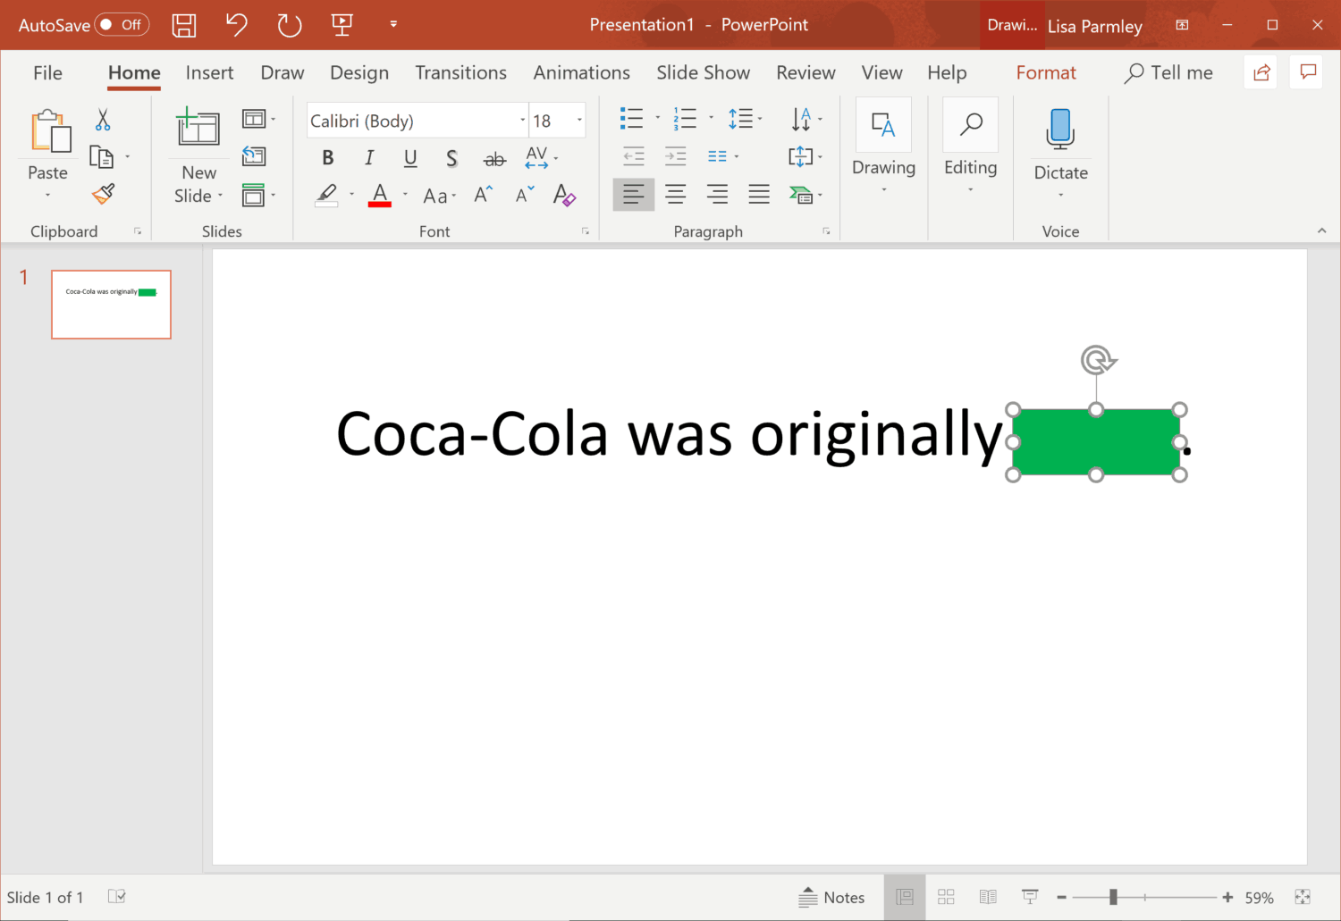Viewport: 1341px width, 921px height.
Task: Align text left
Action: pyautogui.click(x=633, y=194)
